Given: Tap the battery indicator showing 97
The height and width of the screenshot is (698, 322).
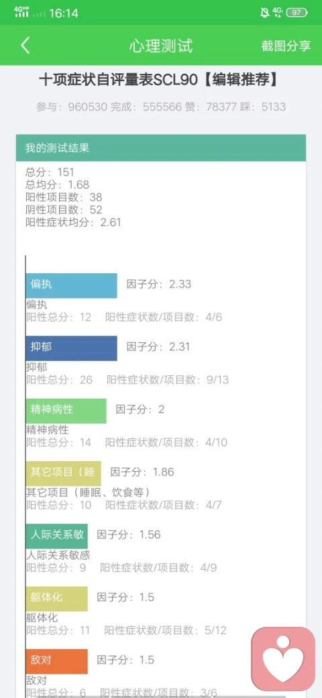Looking at the screenshot, I should 297,13.
